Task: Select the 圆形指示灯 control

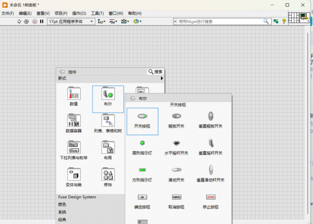Action: coord(142,147)
